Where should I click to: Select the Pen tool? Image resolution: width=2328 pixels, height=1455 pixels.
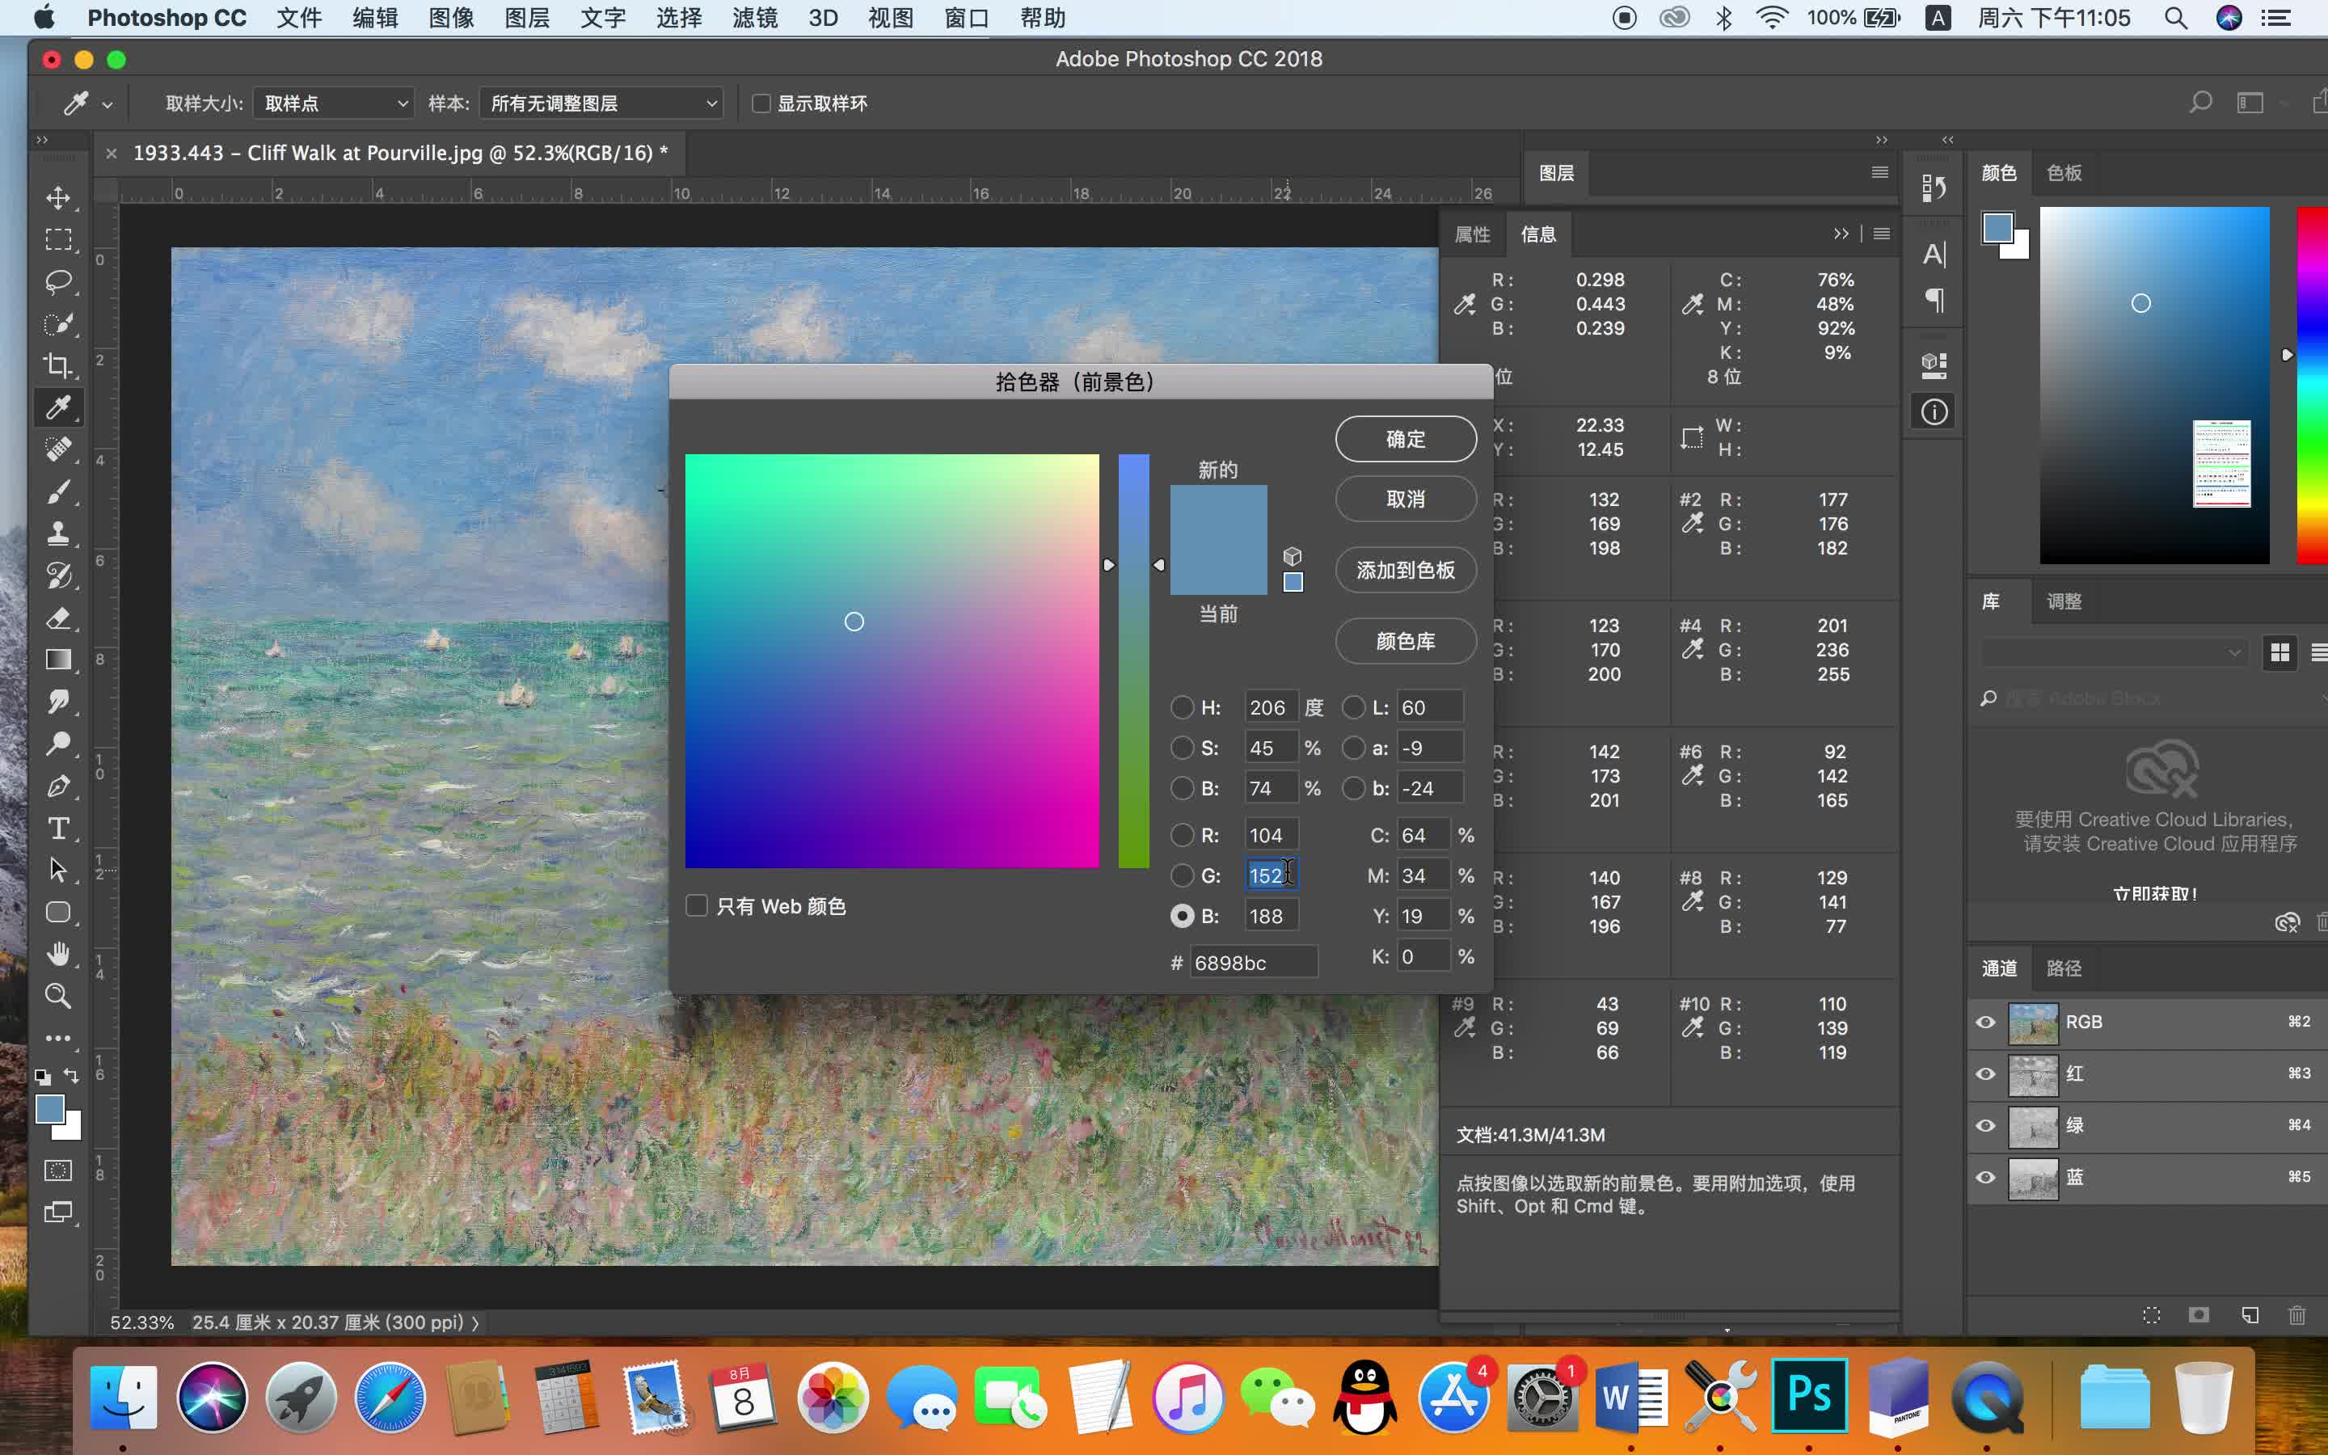57,787
